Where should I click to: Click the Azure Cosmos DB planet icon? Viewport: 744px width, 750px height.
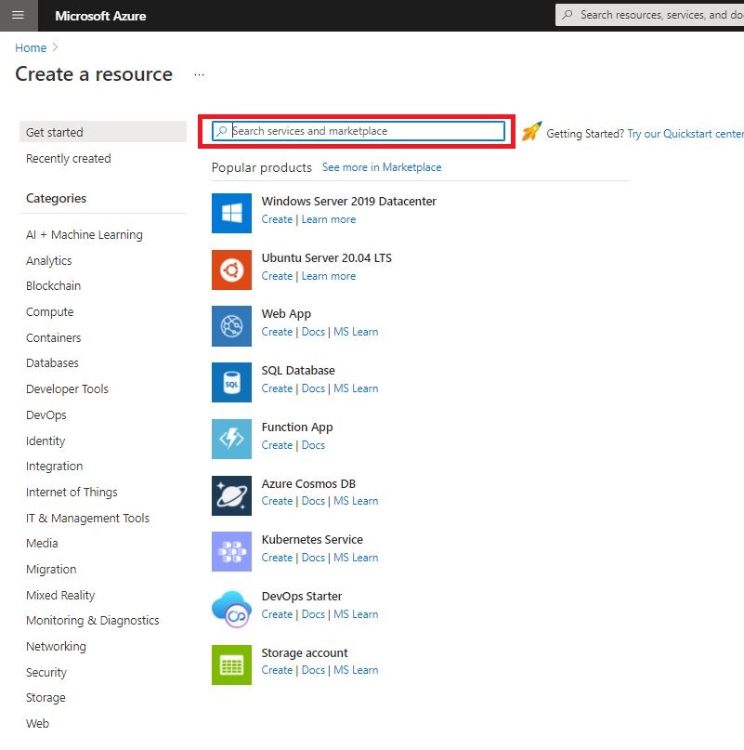(231, 495)
